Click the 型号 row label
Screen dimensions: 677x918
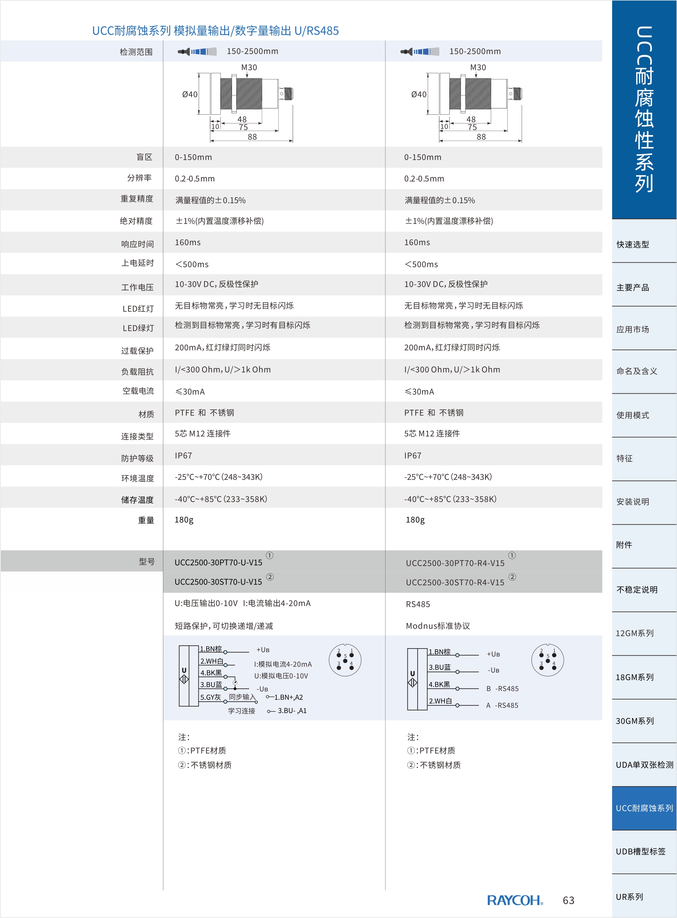pos(147,562)
